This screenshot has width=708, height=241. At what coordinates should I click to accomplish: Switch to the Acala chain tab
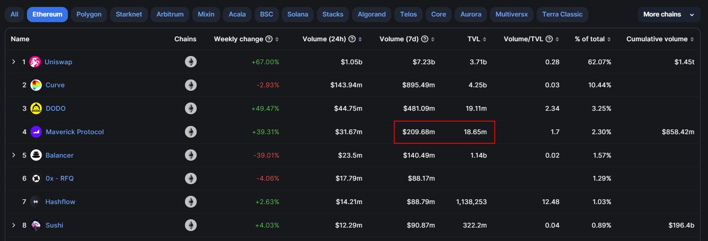point(237,14)
